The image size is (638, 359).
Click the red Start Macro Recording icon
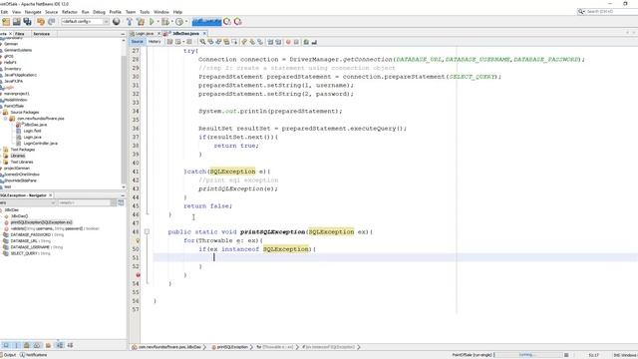tap(288, 42)
